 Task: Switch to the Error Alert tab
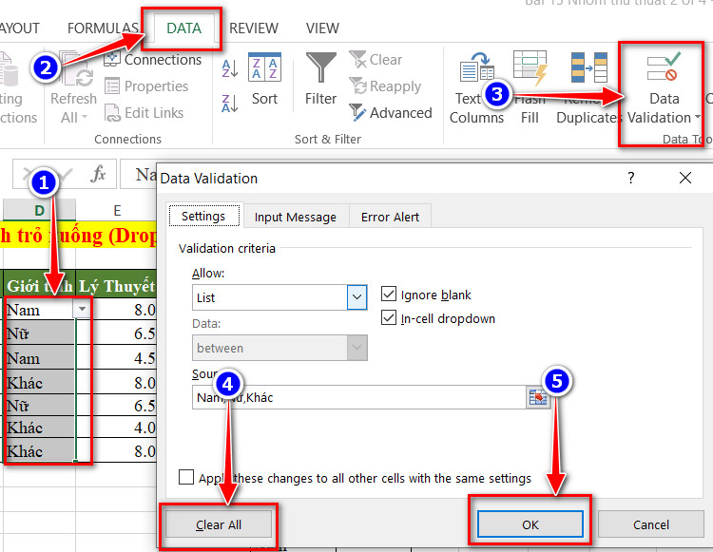click(x=390, y=217)
